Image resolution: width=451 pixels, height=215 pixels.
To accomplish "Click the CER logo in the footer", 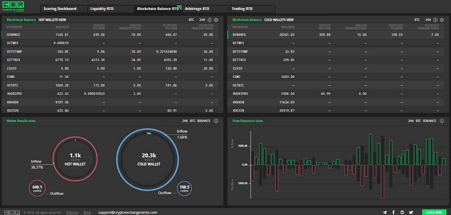I will pyautogui.click(x=12, y=212).
